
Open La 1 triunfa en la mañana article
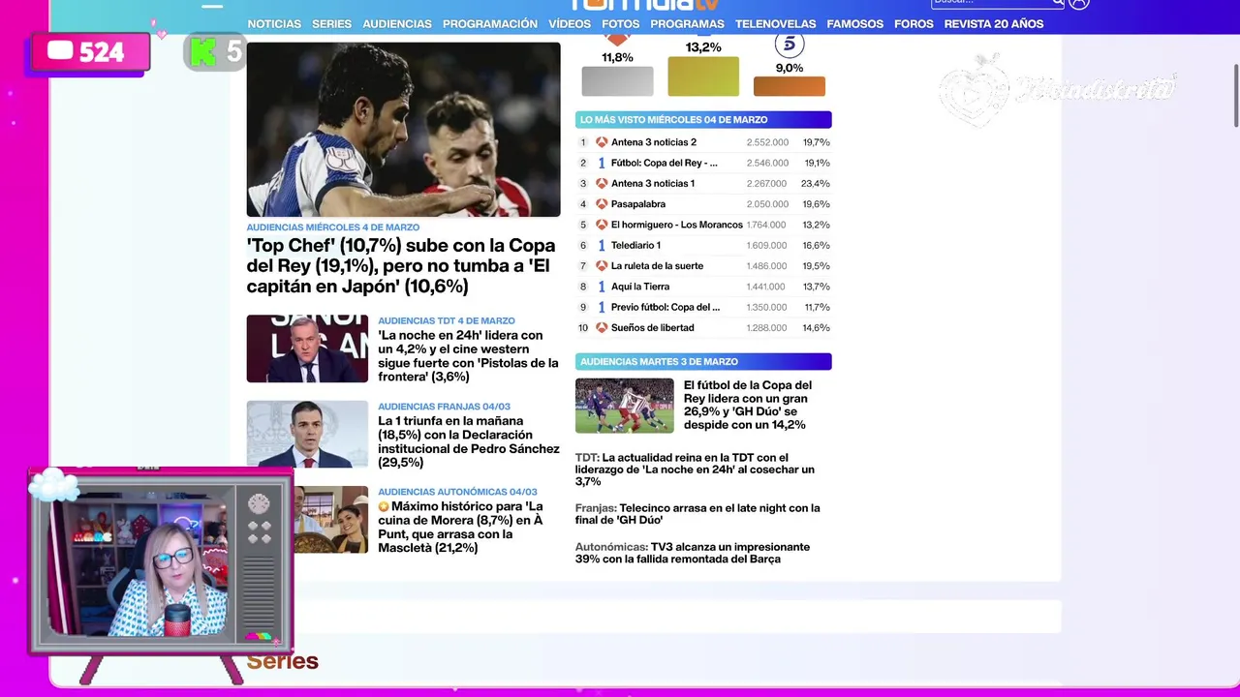pyautogui.click(x=469, y=441)
